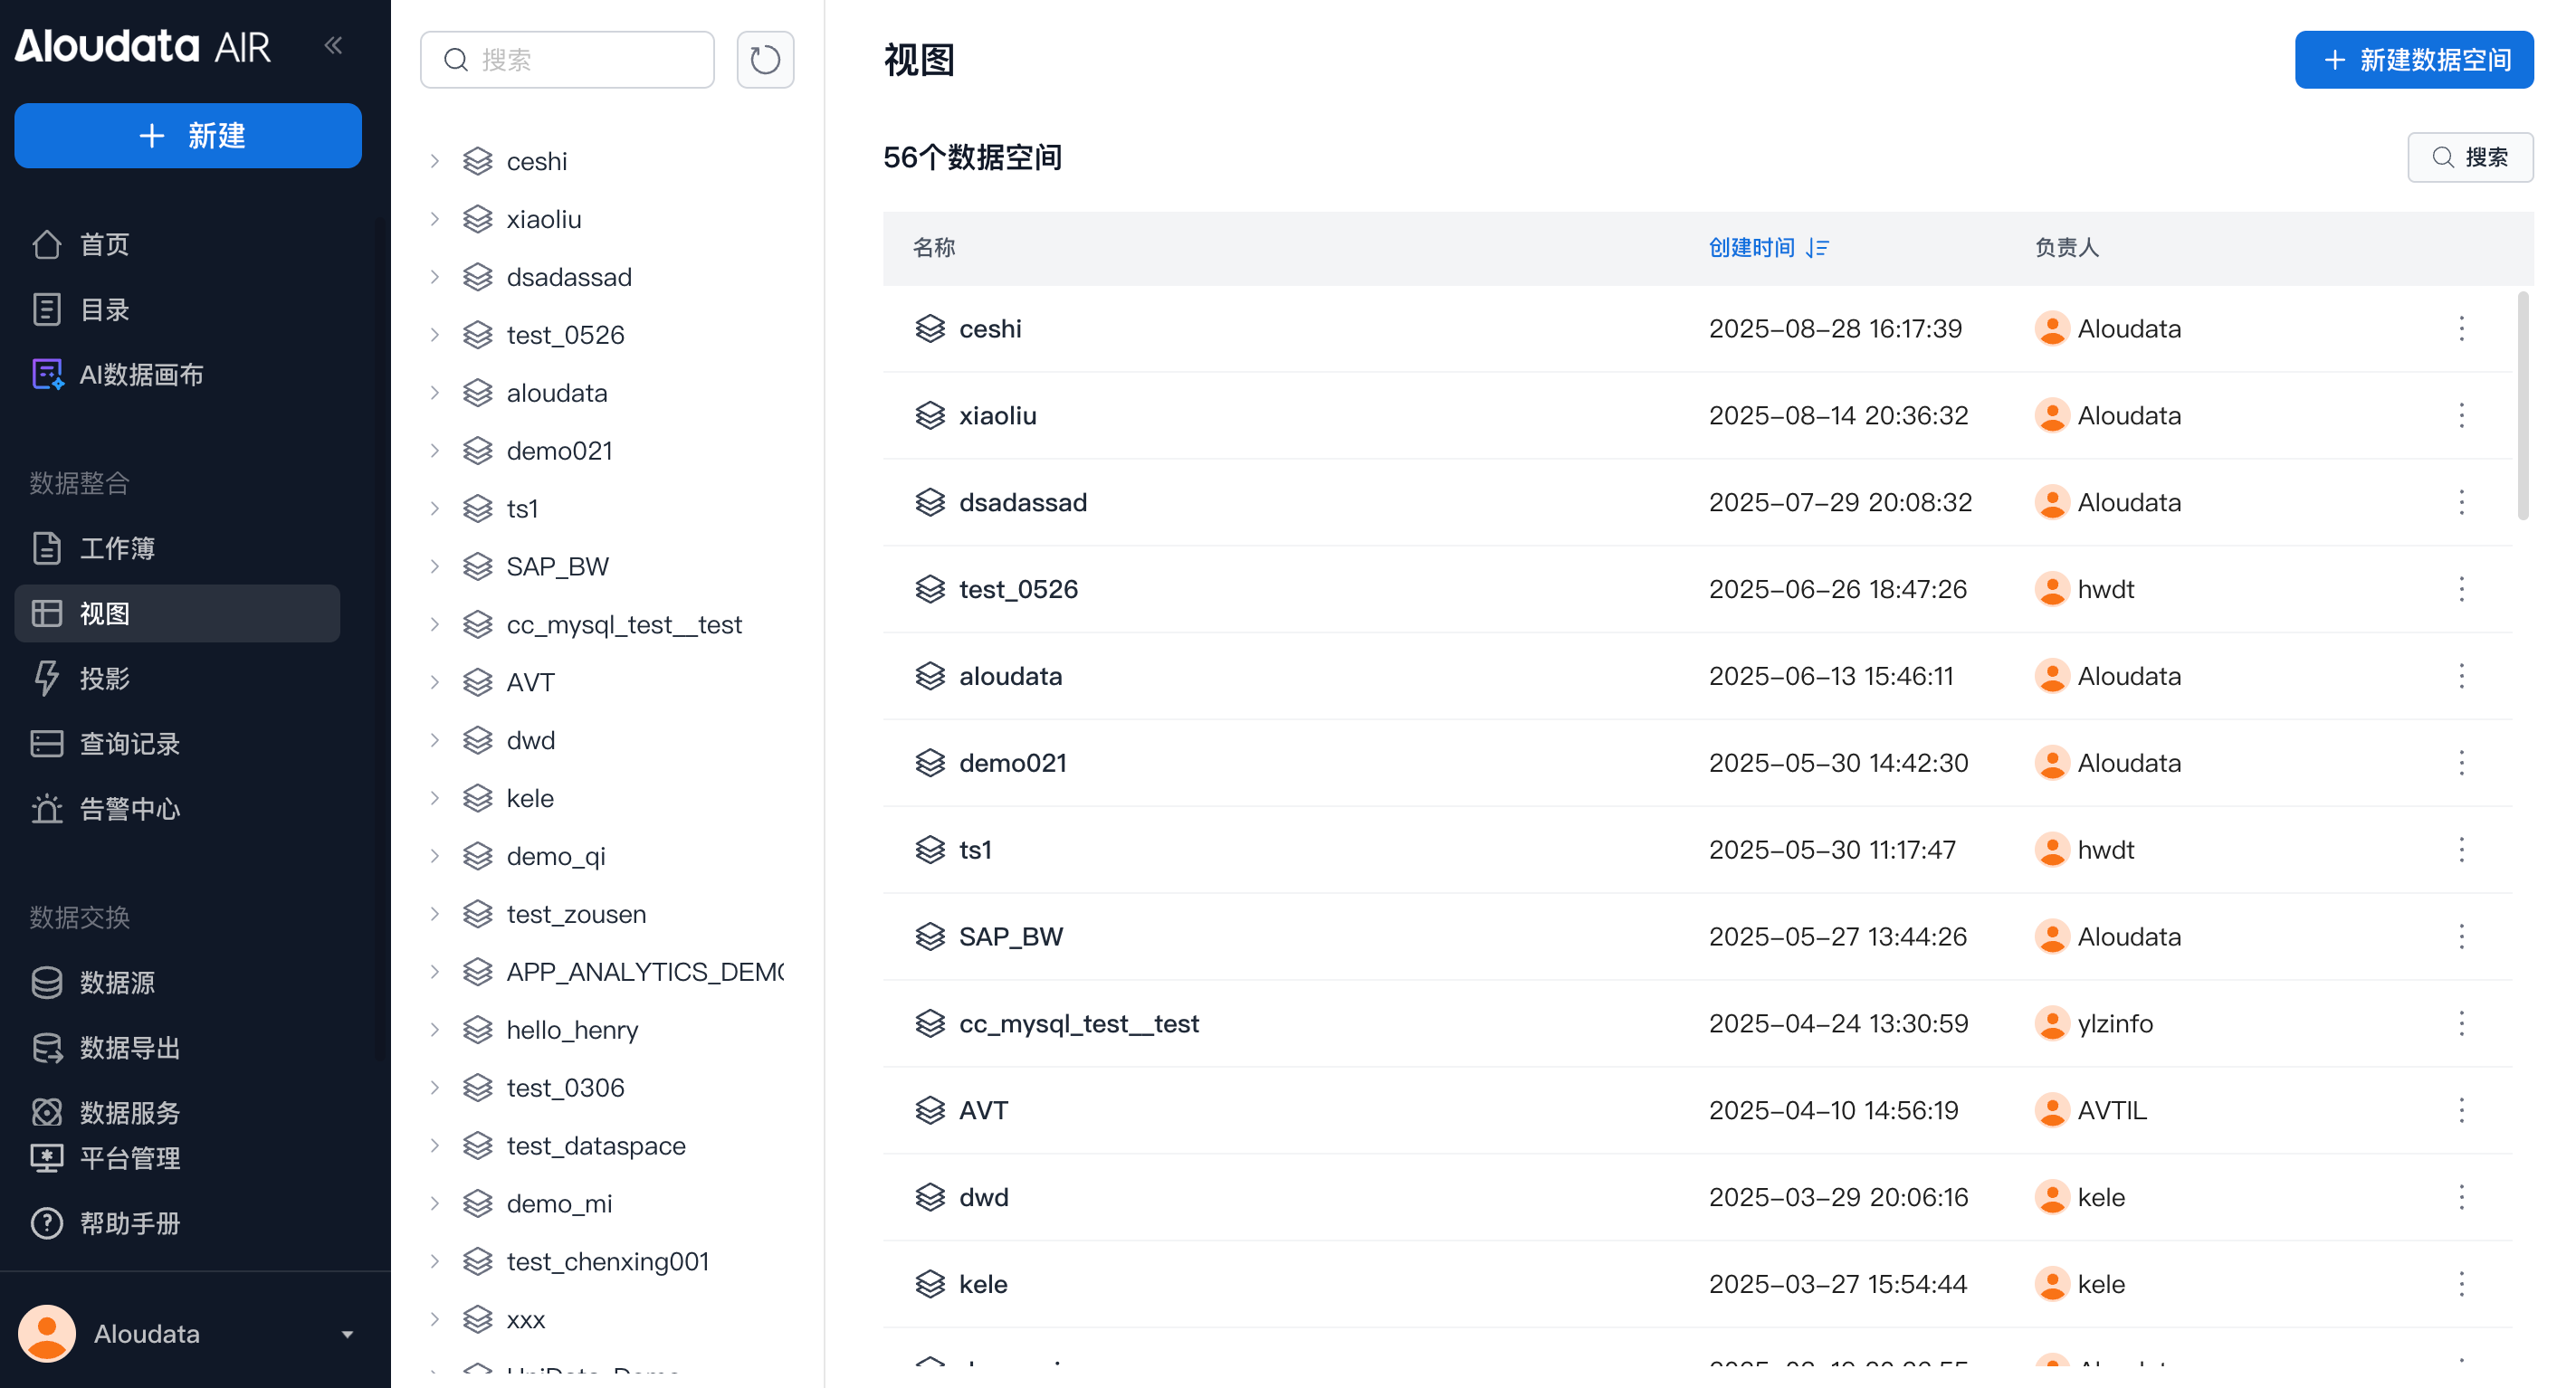2576x1388 pixels.
Task: Click three-dot menu for the SAP_BW row
Action: coord(2461,937)
